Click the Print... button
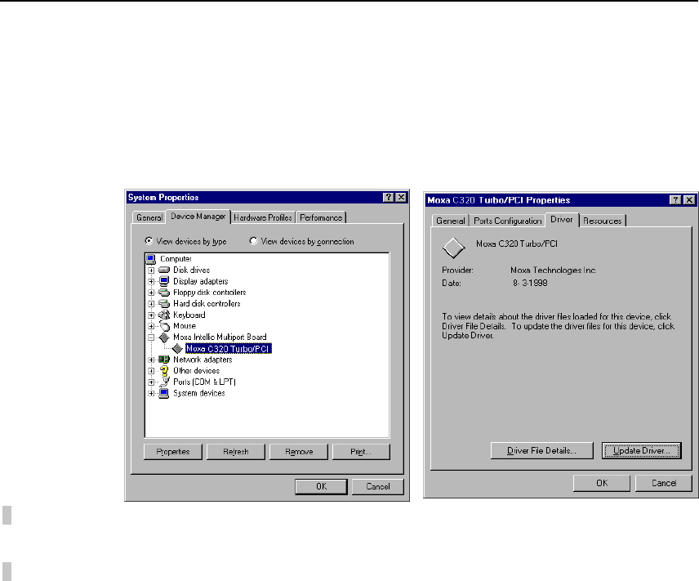Image resolution: width=699 pixels, height=581 pixels. click(361, 452)
